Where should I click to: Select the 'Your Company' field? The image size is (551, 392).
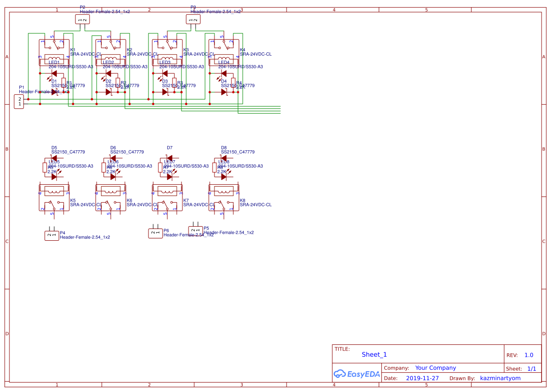point(436,368)
